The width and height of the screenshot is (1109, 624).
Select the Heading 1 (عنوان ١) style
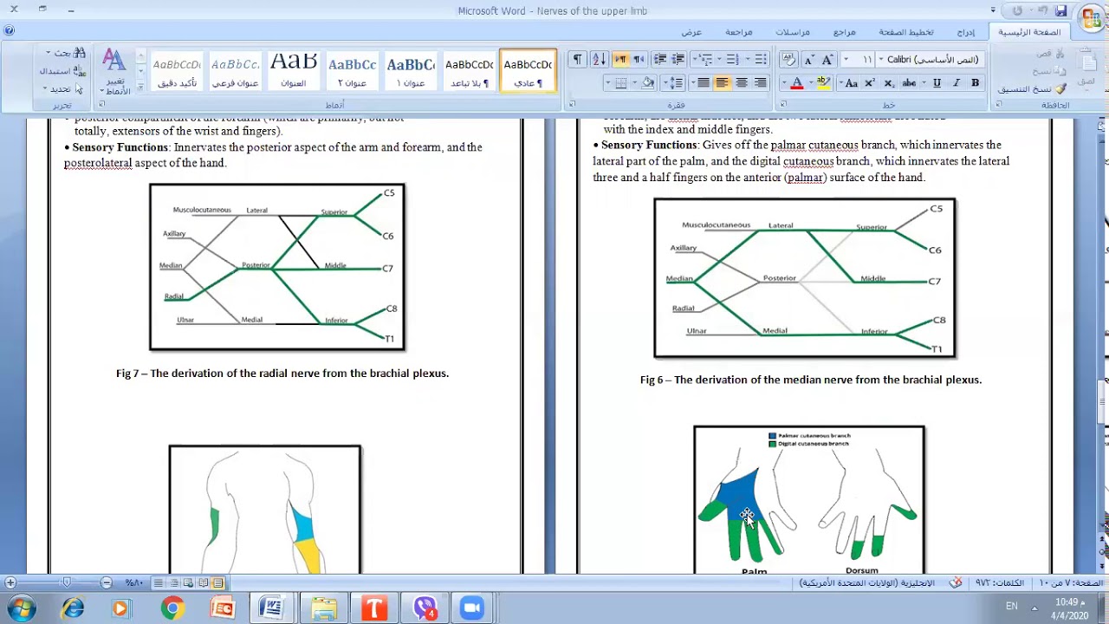tap(411, 71)
